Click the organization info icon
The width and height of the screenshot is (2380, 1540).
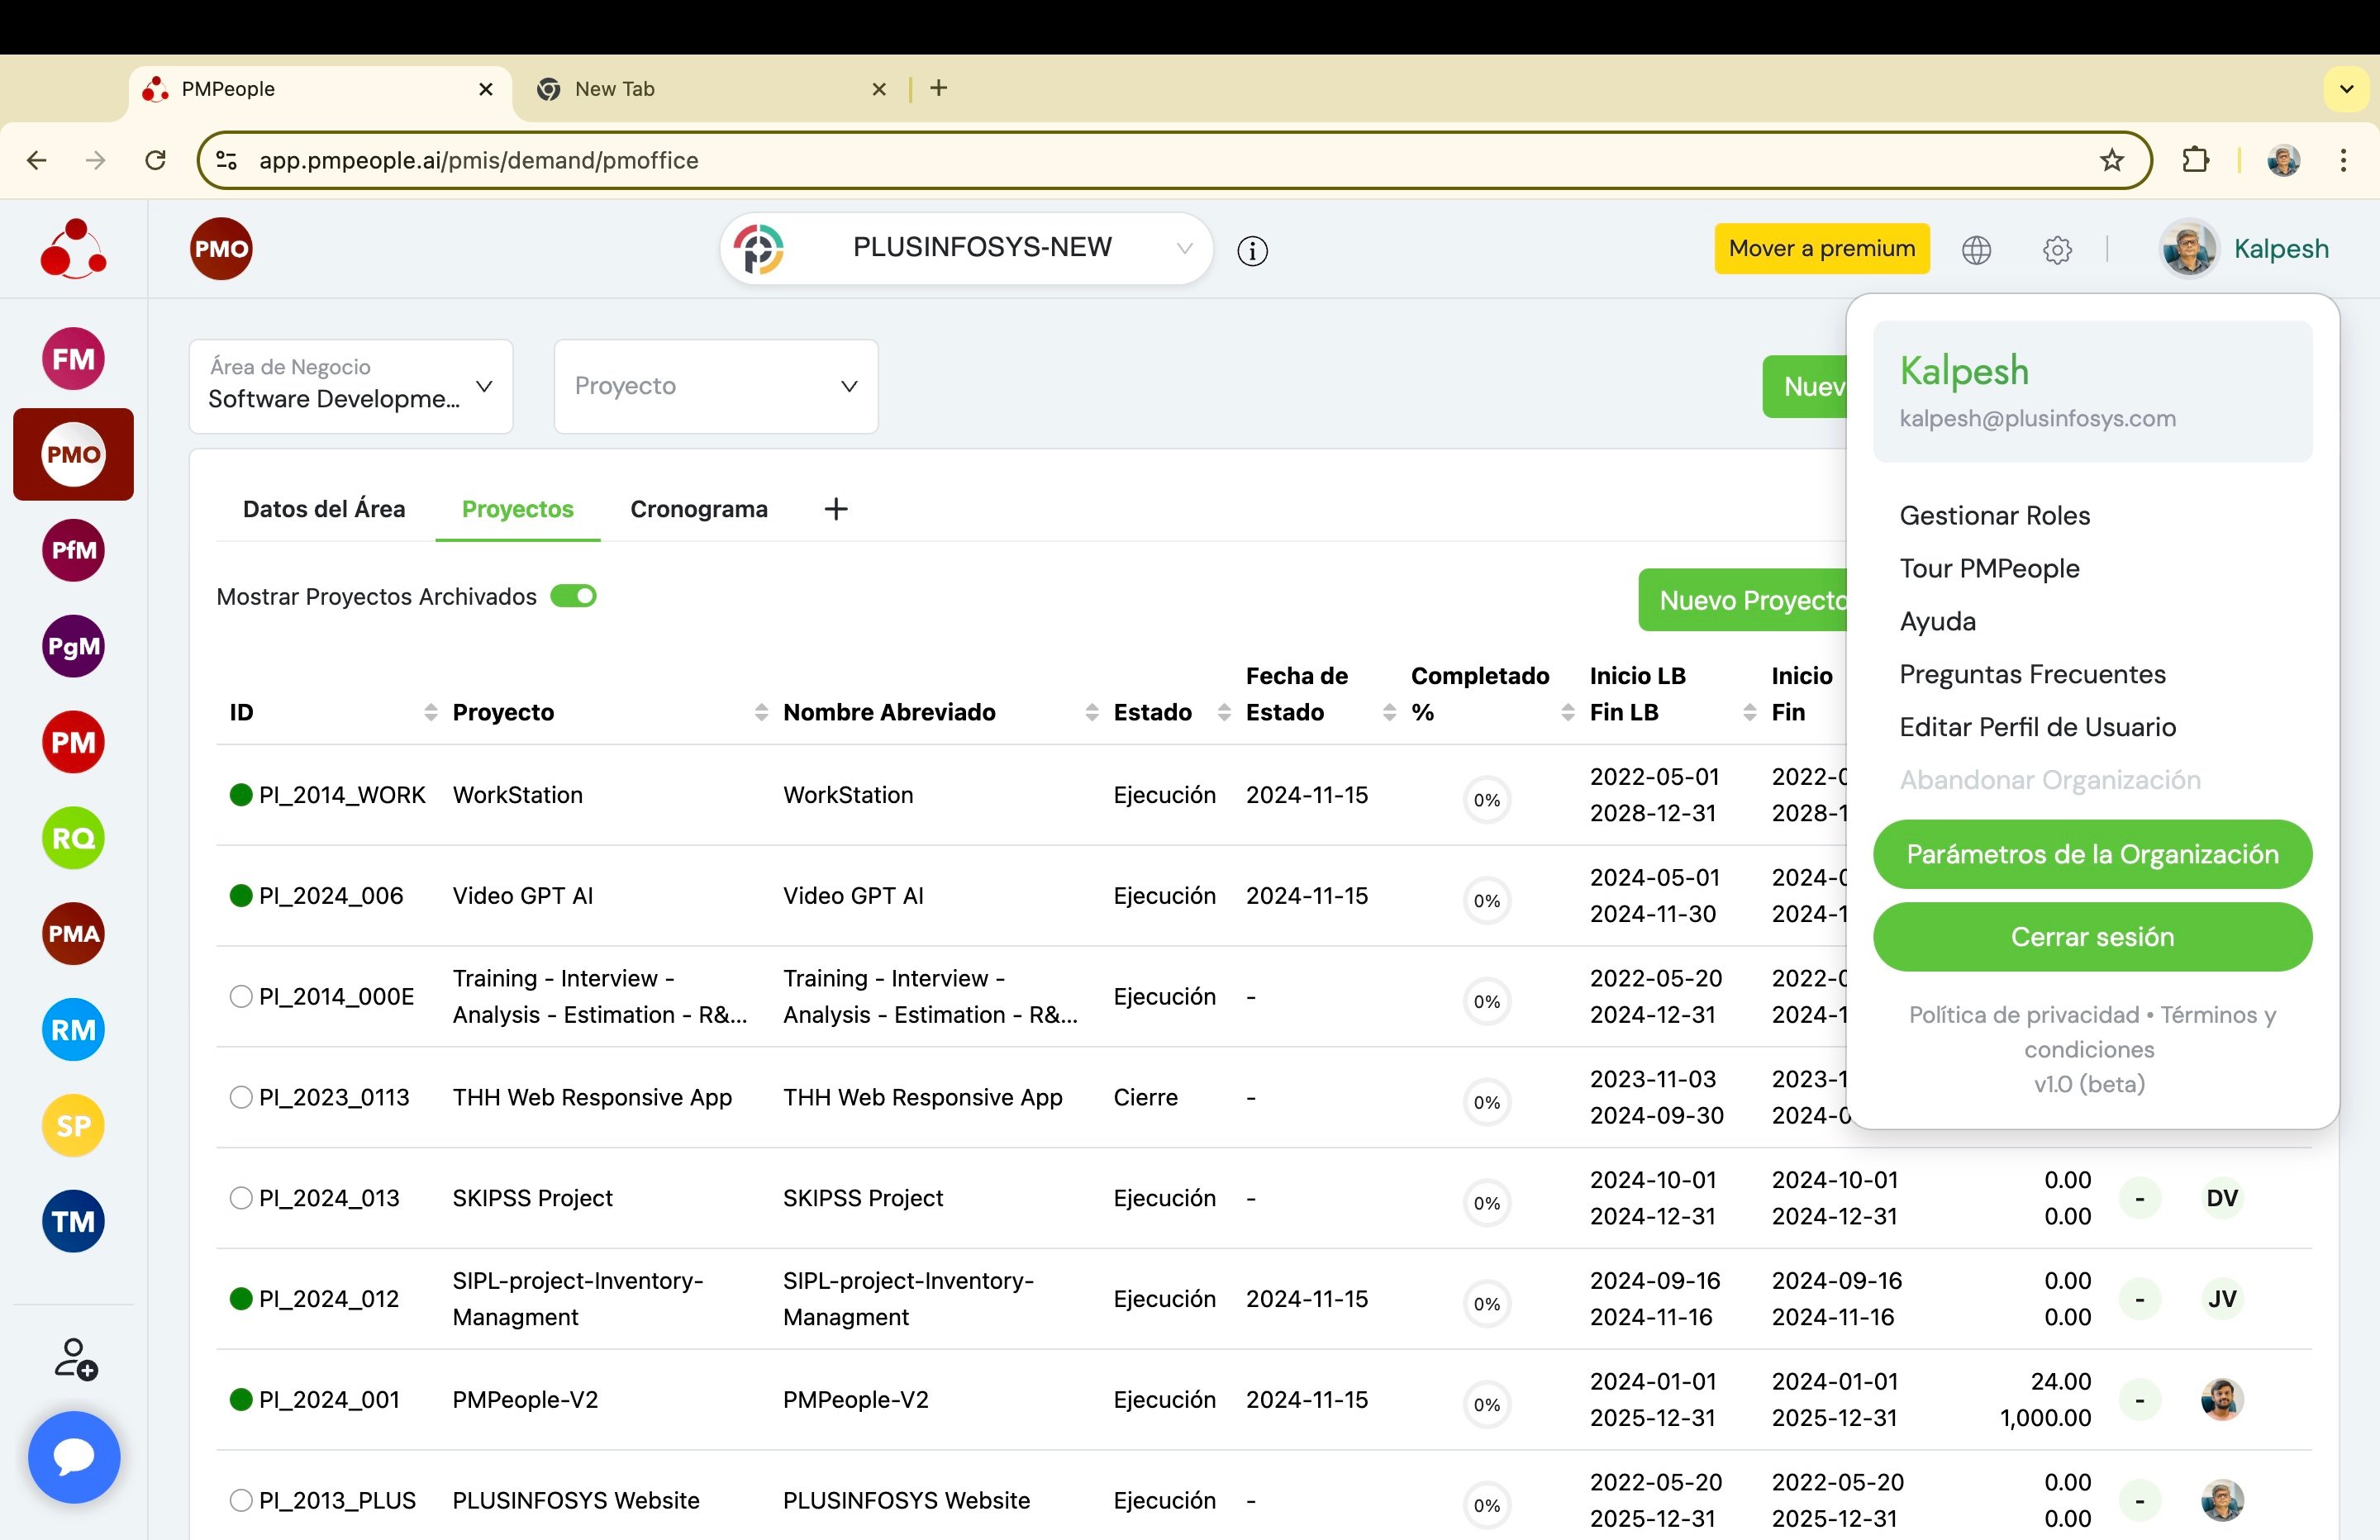(1252, 251)
